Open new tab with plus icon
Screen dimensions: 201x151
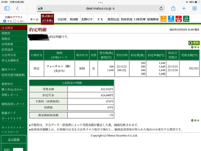coord(184,8)
